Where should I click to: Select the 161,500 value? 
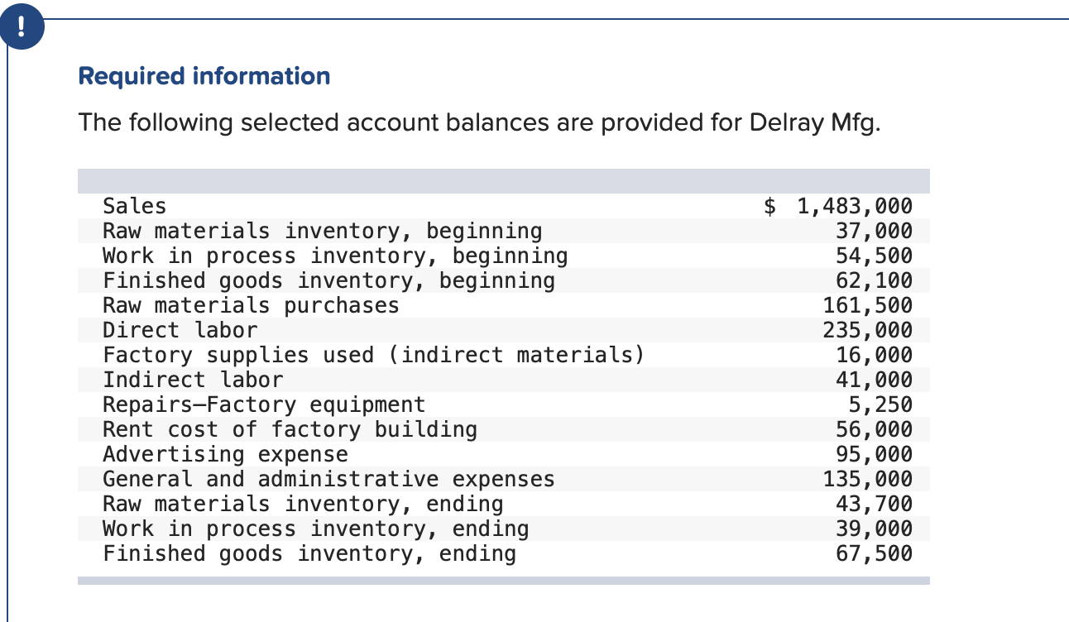(x=868, y=305)
